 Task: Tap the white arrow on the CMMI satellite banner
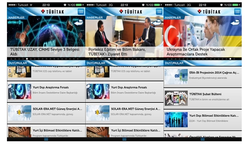[78, 23]
